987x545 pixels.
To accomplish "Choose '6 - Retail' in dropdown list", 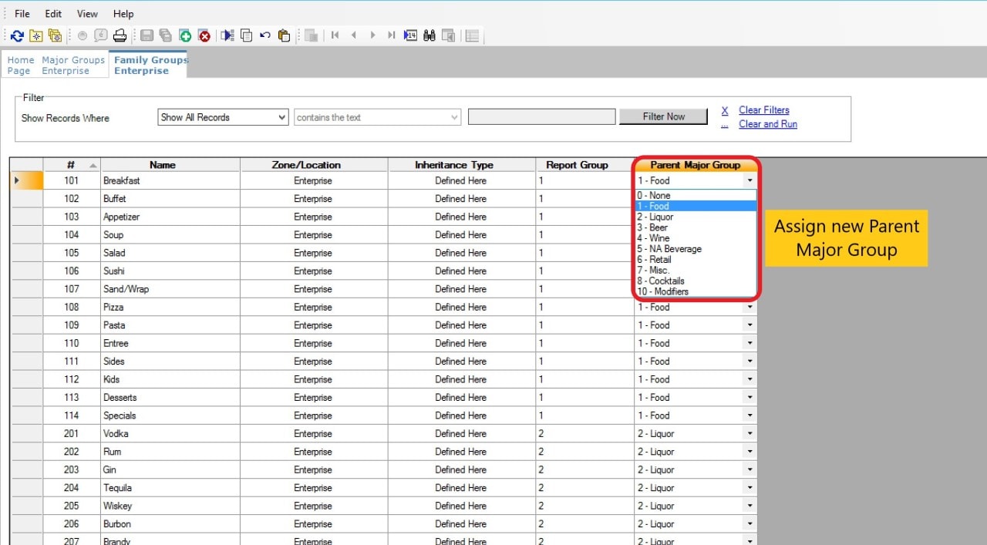I will (696, 260).
